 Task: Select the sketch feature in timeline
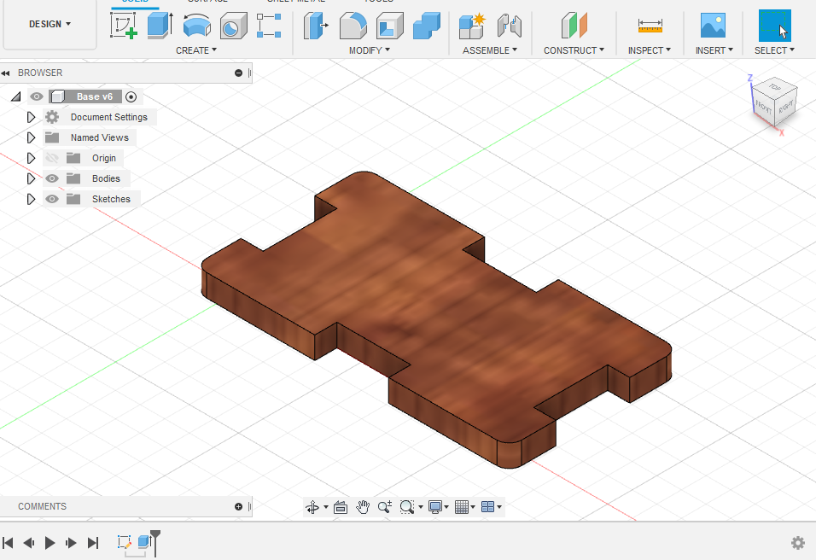(124, 542)
